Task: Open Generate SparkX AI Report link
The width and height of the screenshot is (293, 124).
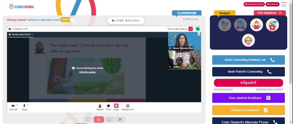Action: (x=270, y=89)
